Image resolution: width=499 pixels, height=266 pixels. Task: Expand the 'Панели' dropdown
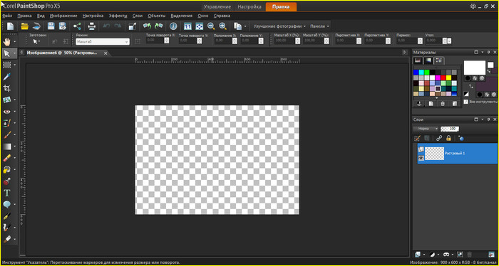(319, 26)
